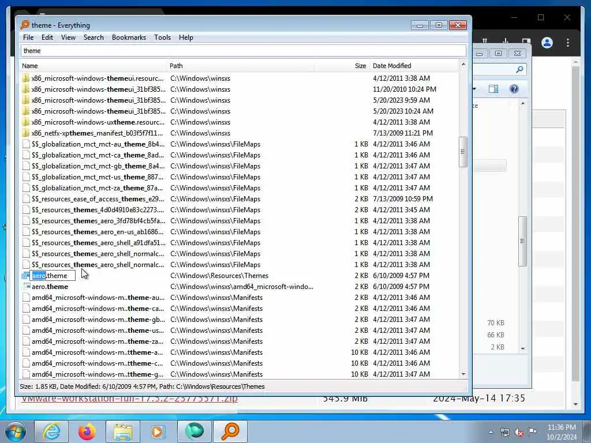Viewport: 591px width, 443px height.
Task: Open the Edit menu
Action: pos(47,37)
